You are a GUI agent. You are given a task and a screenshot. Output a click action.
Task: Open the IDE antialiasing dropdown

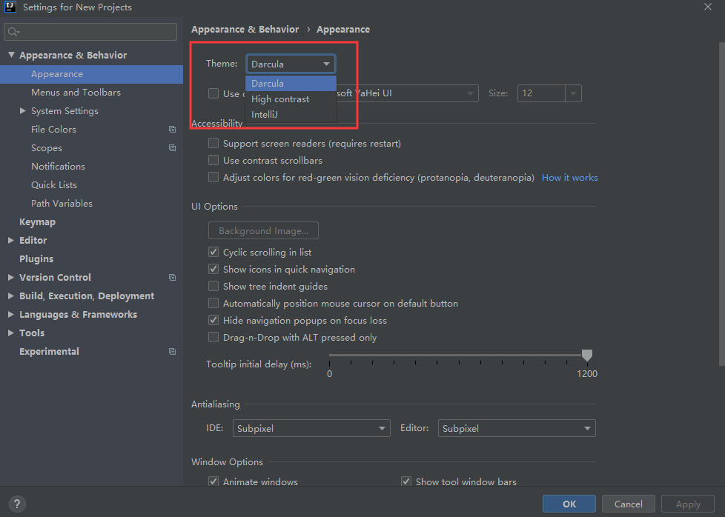pyautogui.click(x=311, y=428)
